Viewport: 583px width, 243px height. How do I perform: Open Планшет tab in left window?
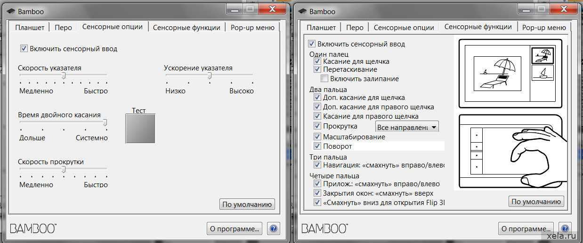pyautogui.click(x=30, y=28)
